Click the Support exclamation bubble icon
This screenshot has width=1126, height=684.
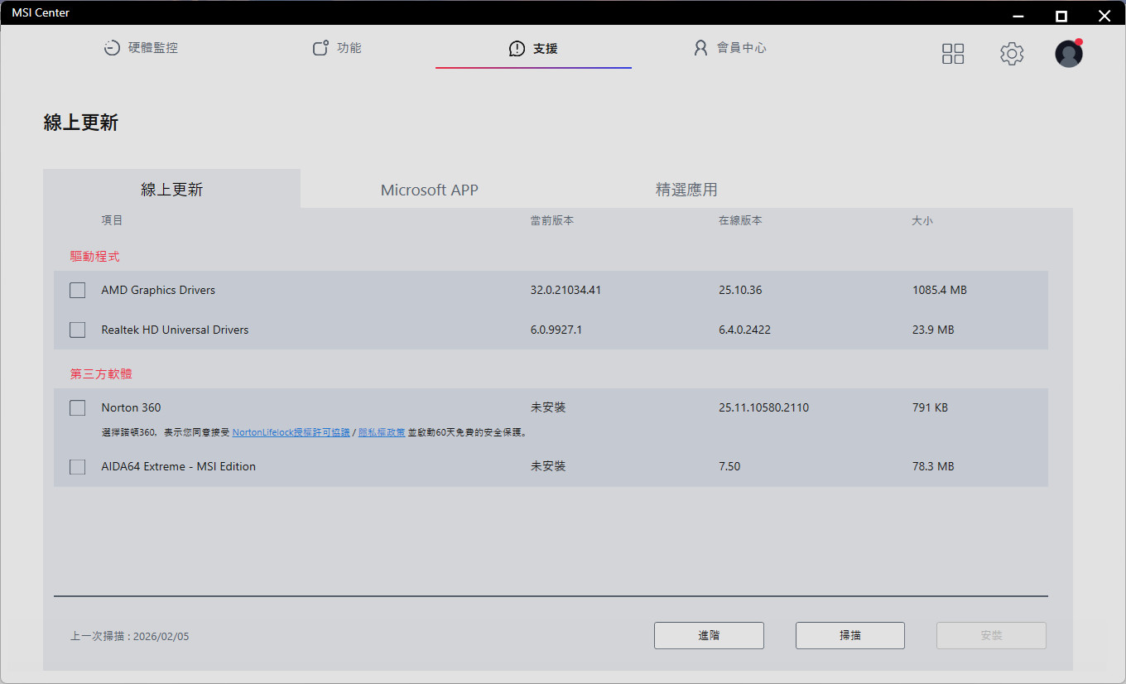tap(517, 49)
